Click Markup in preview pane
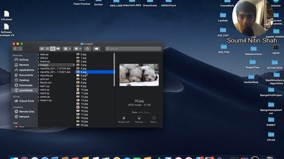284x159 pixels. (x=139, y=120)
